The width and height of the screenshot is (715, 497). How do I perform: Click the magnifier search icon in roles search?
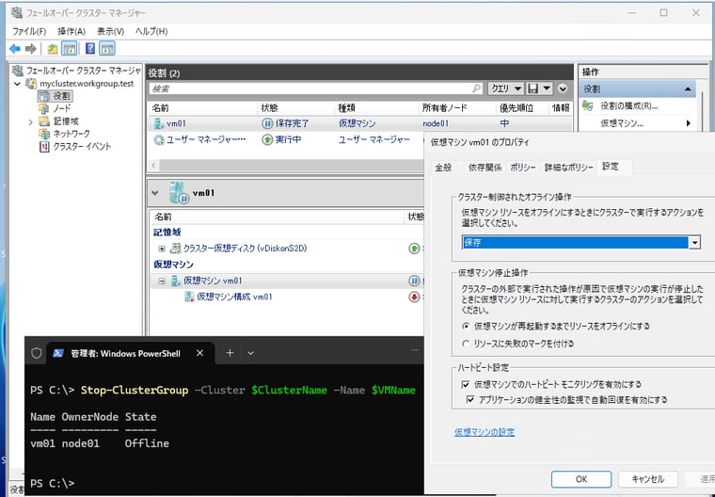pyautogui.click(x=477, y=88)
